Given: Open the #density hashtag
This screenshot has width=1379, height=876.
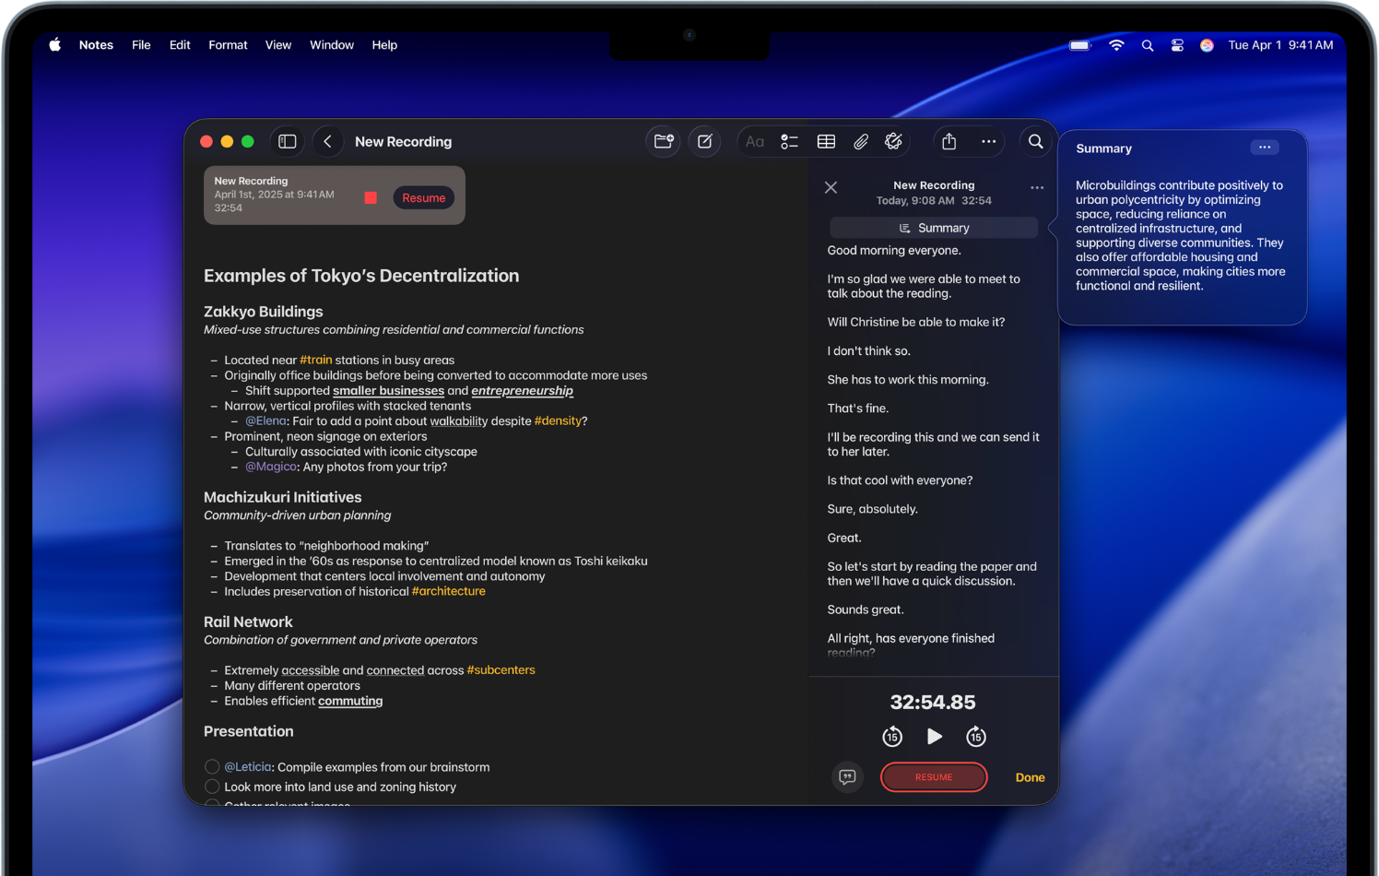Looking at the screenshot, I should coord(558,420).
